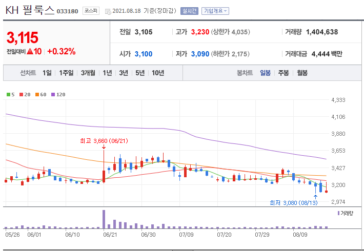Click the 최저 3,080 (08/13) label
364x251 pixels.
(293, 203)
